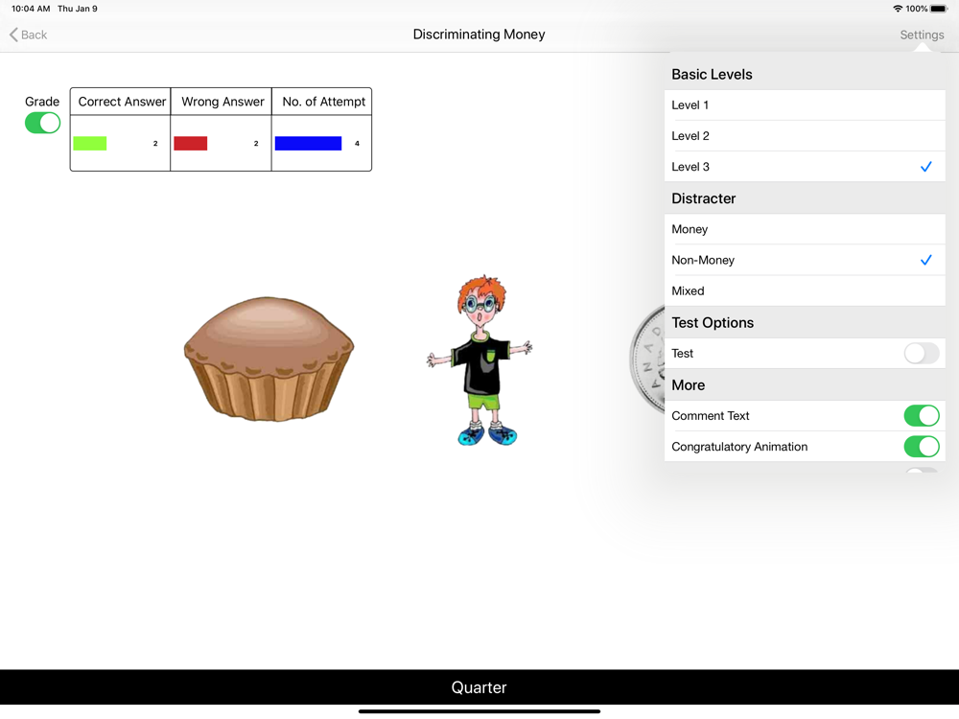The width and height of the screenshot is (959, 719).
Task: Click the Test Options section header
Action: pos(713,323)
